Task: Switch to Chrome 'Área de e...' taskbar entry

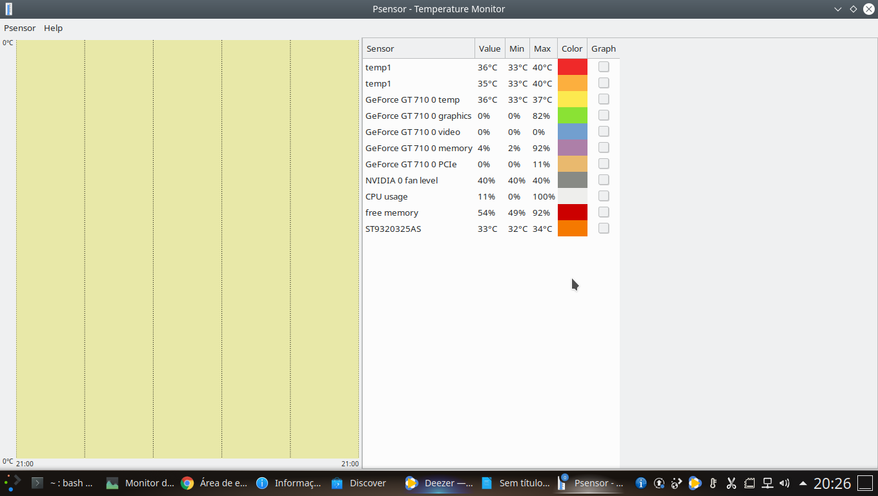Action: click(x=215, y=482)
